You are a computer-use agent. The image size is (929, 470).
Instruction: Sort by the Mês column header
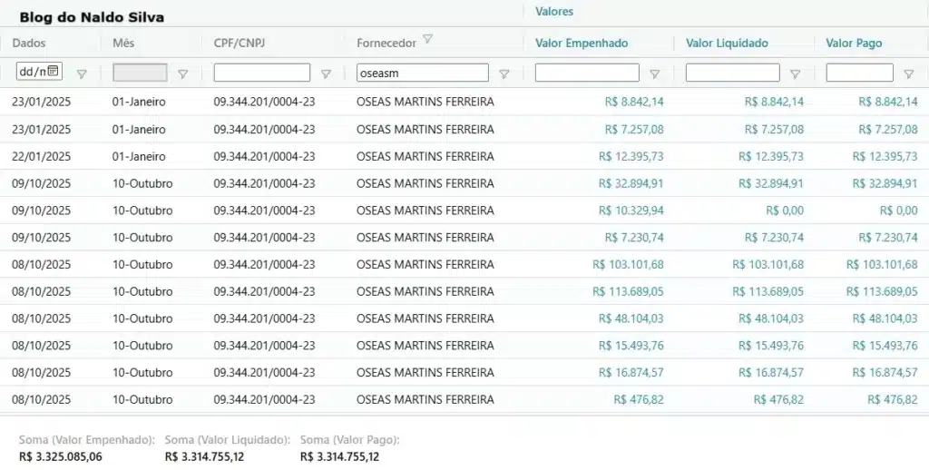tap(123, 44)
